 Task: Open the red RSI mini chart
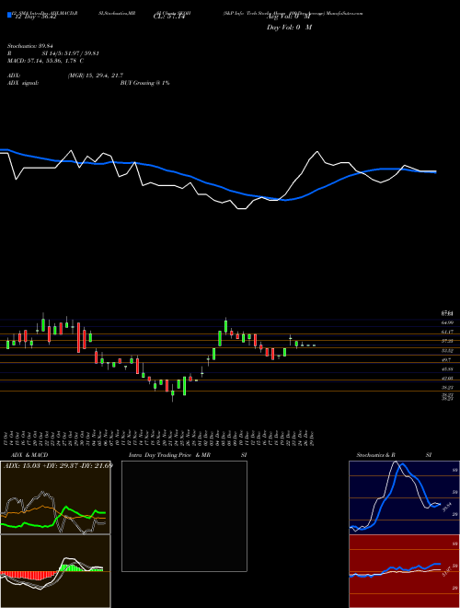(x=404, y=571)
